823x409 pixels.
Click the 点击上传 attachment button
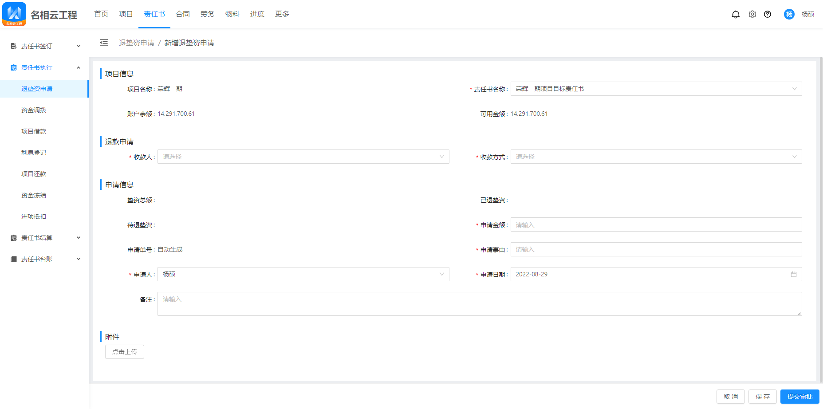[x=125, y=352]
